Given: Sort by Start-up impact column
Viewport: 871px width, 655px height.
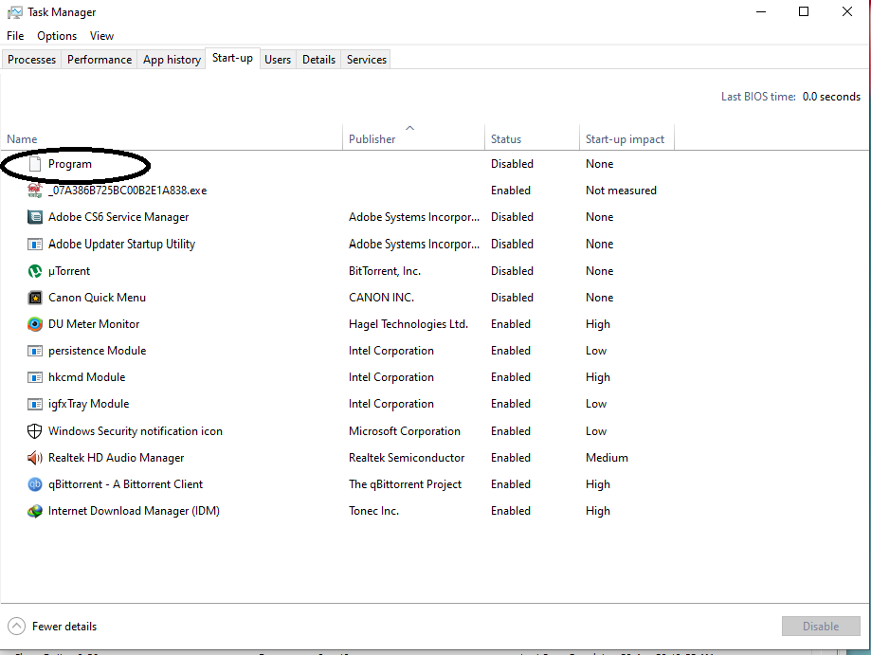Looking at the screenshot, I should pyautogui.click(x=625, y=139).
